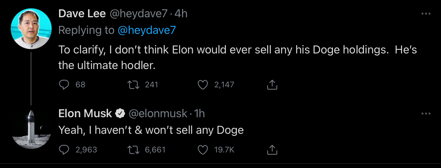Reply to Dave Lee's tweet
441x168 pixels.
pyautogui.click(x=64, y=85)
